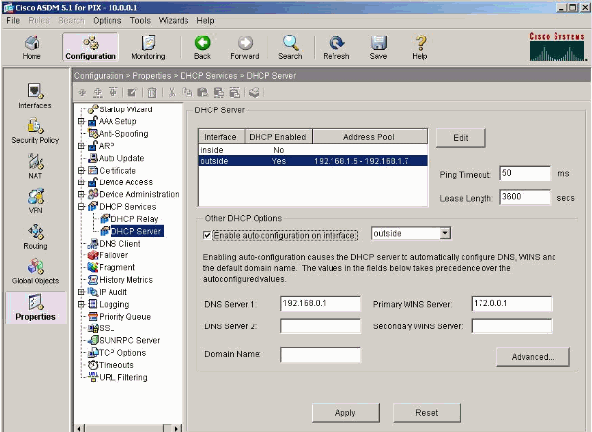Screen dimensions: 592x432
Task: Click the green Back arrow
Action: (x=202, y=42)
